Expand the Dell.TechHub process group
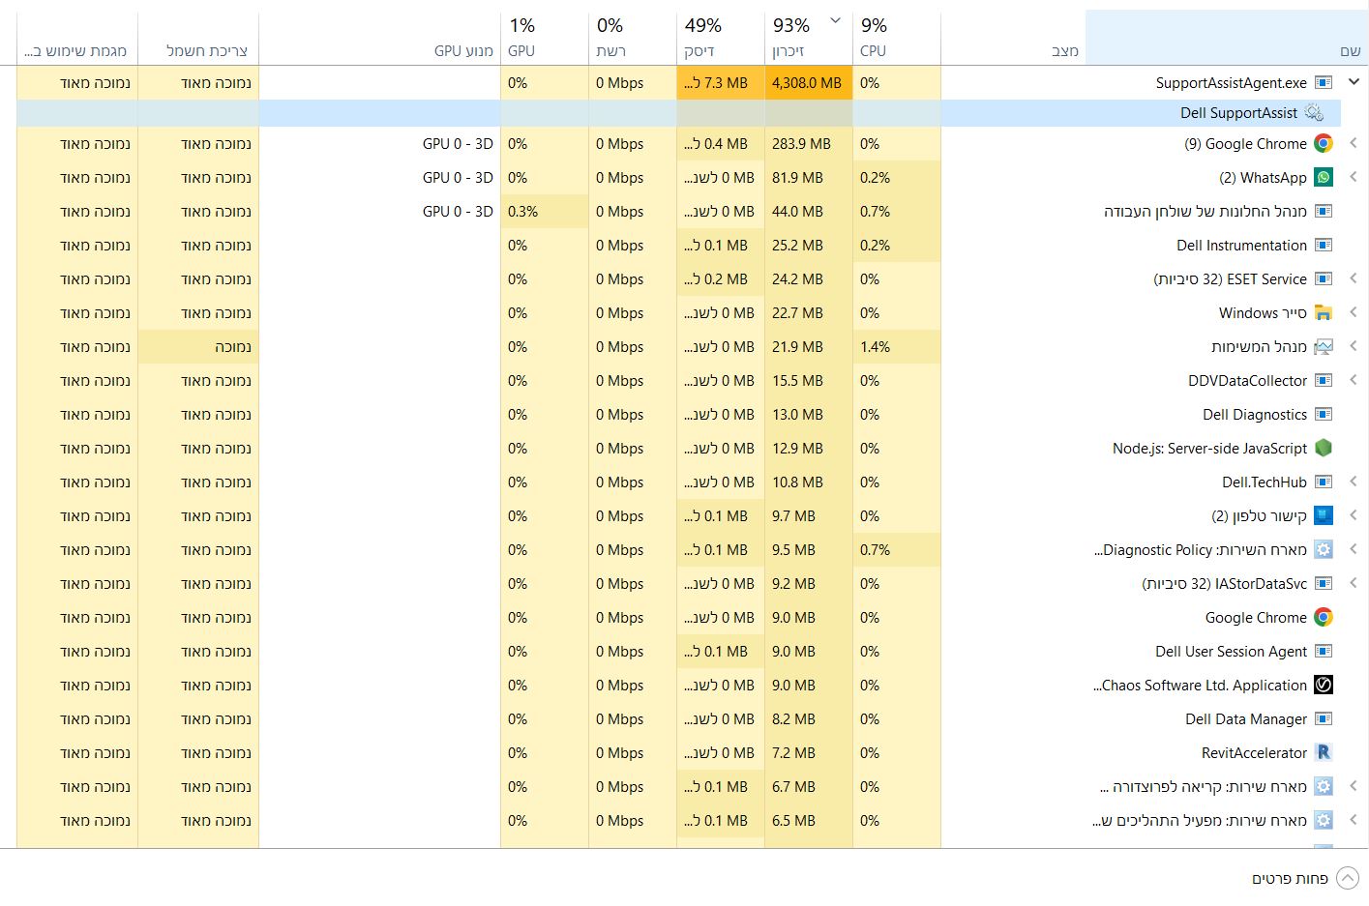Screen dimensions: 1369x906 (1354, 482)
